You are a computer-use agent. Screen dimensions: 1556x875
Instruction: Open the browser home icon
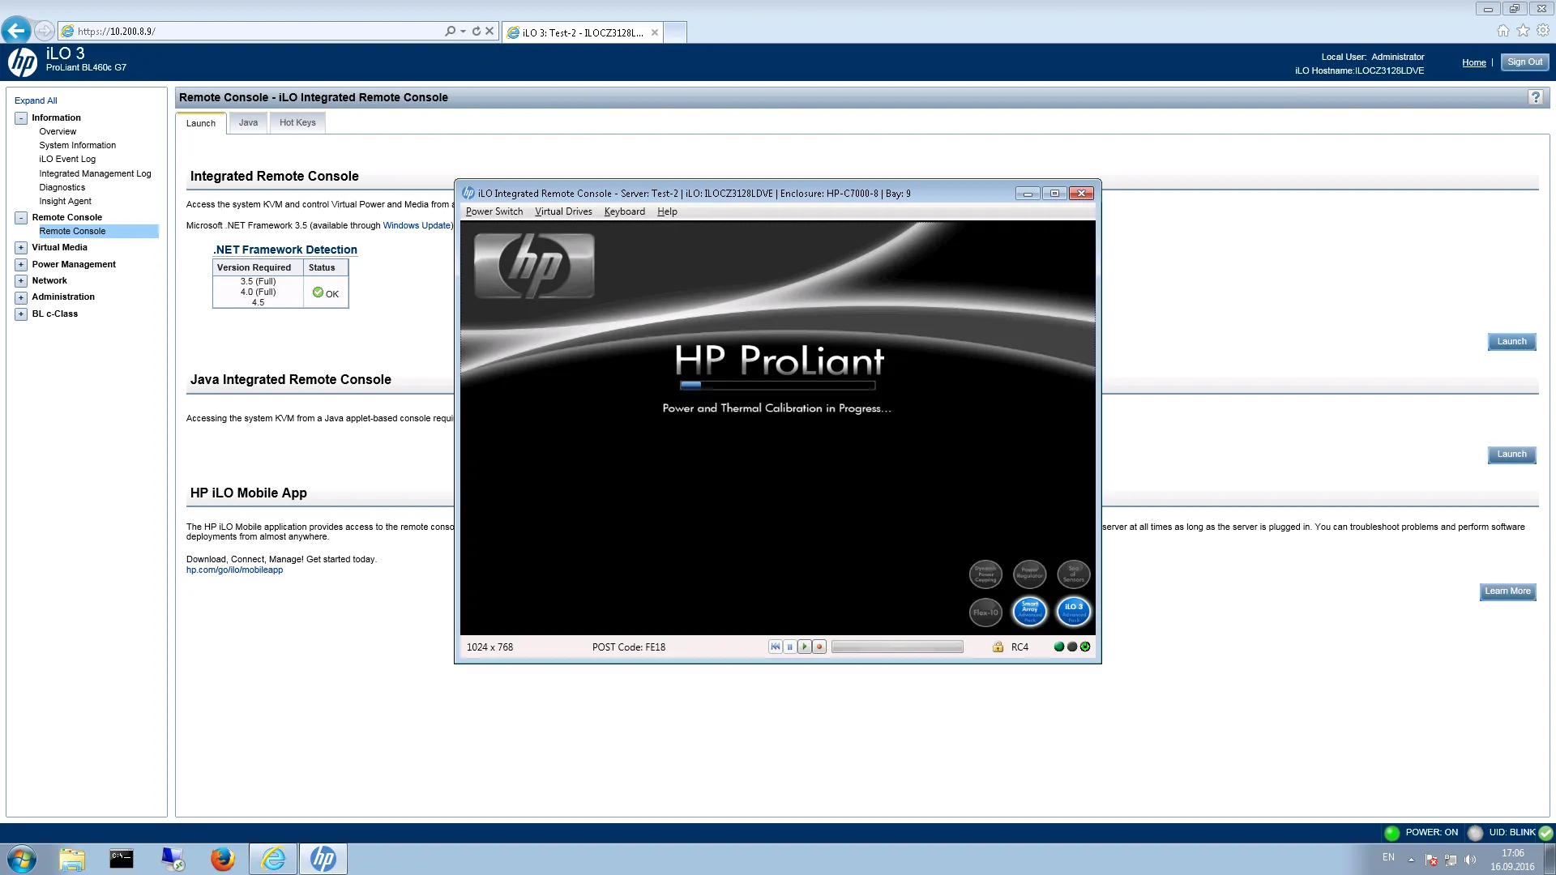click(x=1503, y=31)
